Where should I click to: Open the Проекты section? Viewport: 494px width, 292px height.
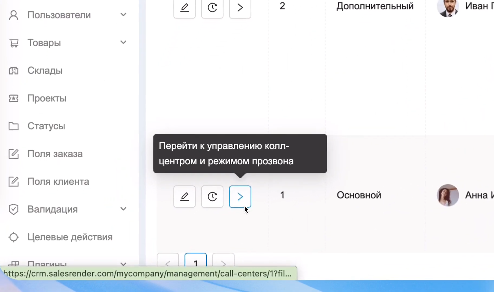(47, 98)
